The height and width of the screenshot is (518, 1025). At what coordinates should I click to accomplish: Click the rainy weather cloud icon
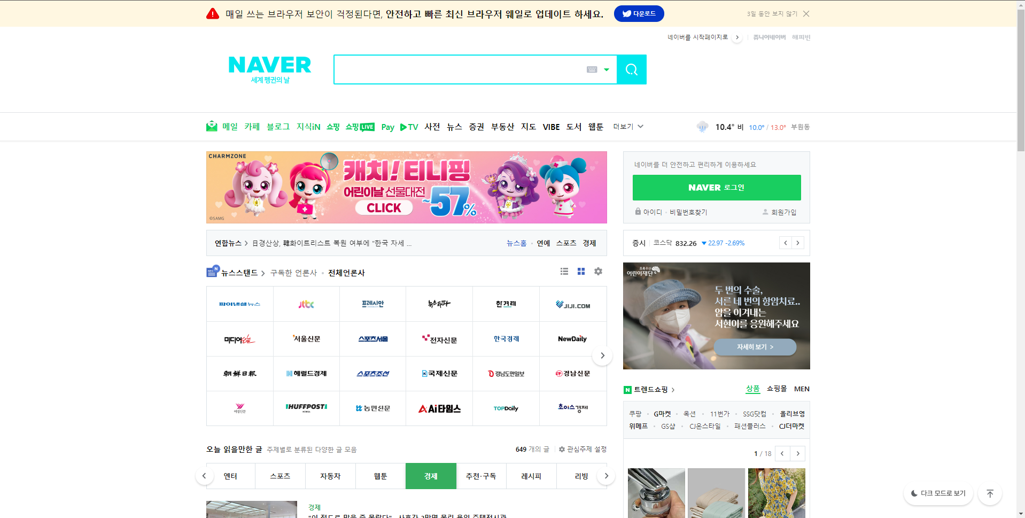[702, 127]
